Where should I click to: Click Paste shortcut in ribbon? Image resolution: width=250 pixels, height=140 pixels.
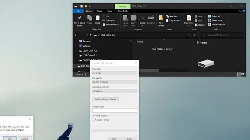pyautogui.click(x=111, y=24)
